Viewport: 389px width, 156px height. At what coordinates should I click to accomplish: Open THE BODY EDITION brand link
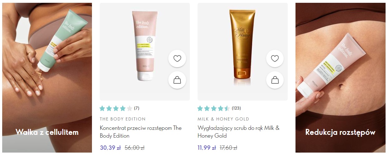tap(122, 119)
